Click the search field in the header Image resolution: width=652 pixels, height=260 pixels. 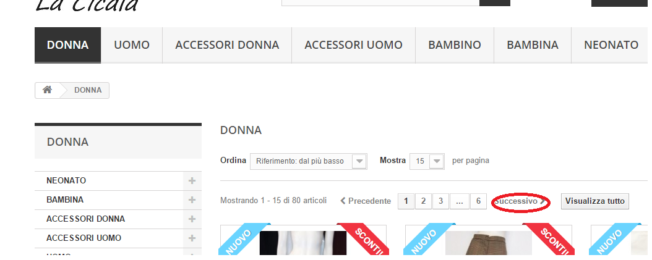coord(380,2)
